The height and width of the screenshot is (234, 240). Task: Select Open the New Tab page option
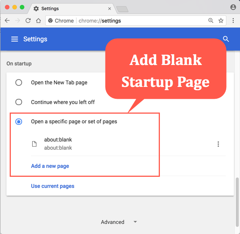(19, 82)
